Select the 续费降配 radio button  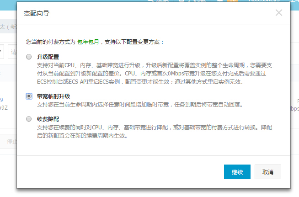pyautogui.click(x=29, y=119)
